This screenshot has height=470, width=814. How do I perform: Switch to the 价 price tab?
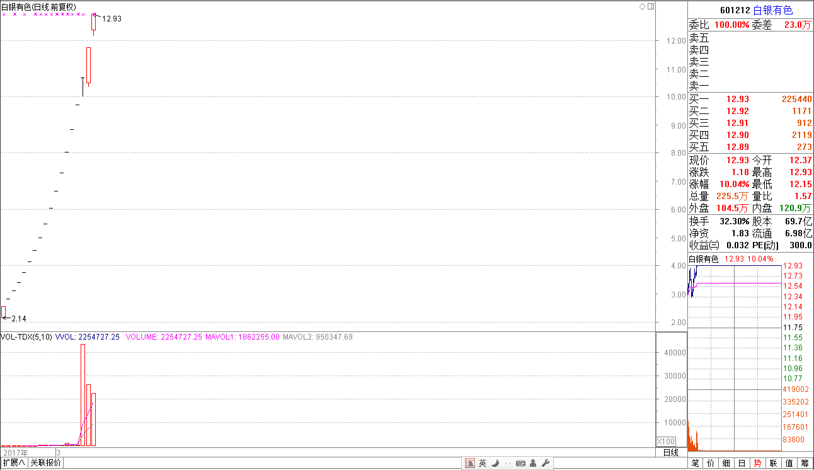(711, 463)
